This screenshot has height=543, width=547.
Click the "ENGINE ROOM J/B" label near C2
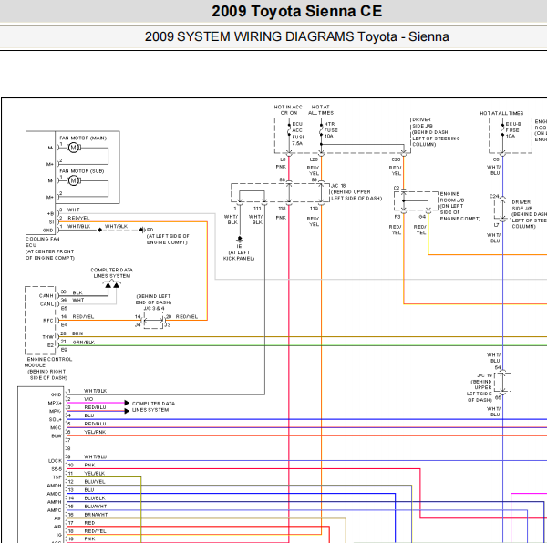point(452,197)
